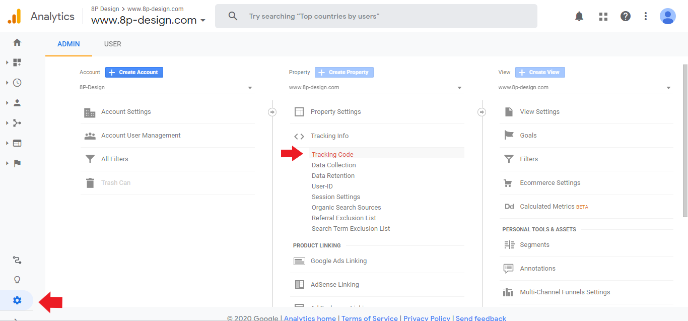The image size is (688, 321).
Task: Open the Analytics home footer link
Action: [310, 318]
